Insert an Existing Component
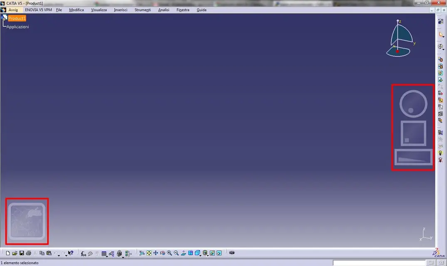447x266 pixels. pyautogui.click(x=440, y=80)
